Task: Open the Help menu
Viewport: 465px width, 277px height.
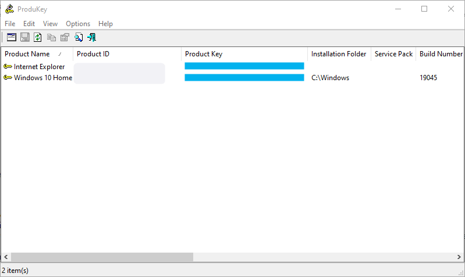Action: click(105, 24)
